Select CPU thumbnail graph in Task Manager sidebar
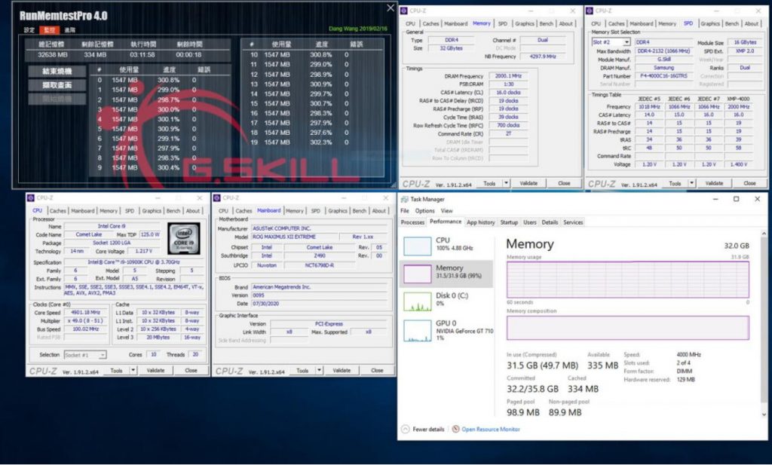Screen dimensions: 772x465 tap(417, 246)
